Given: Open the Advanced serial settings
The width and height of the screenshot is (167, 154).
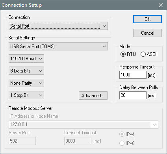Looking at the screenshot, I should click(93, 96).
